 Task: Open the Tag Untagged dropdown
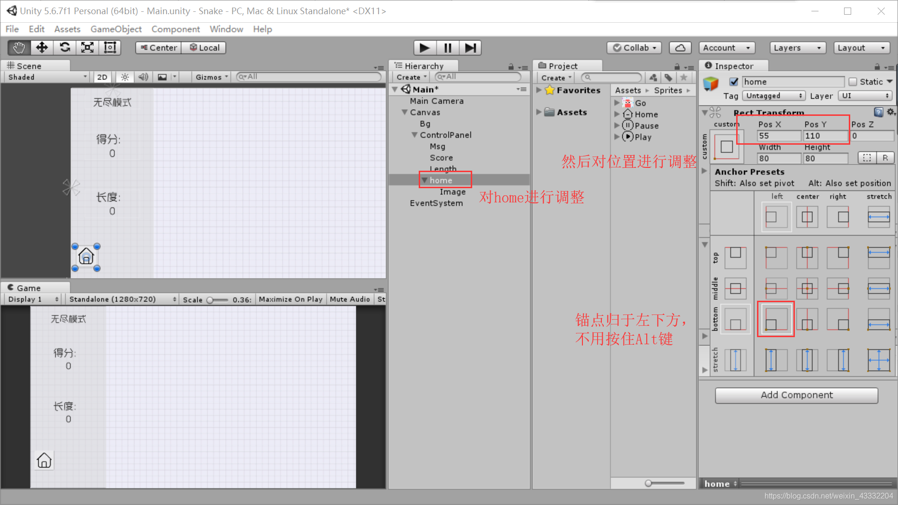pos(773,96)
